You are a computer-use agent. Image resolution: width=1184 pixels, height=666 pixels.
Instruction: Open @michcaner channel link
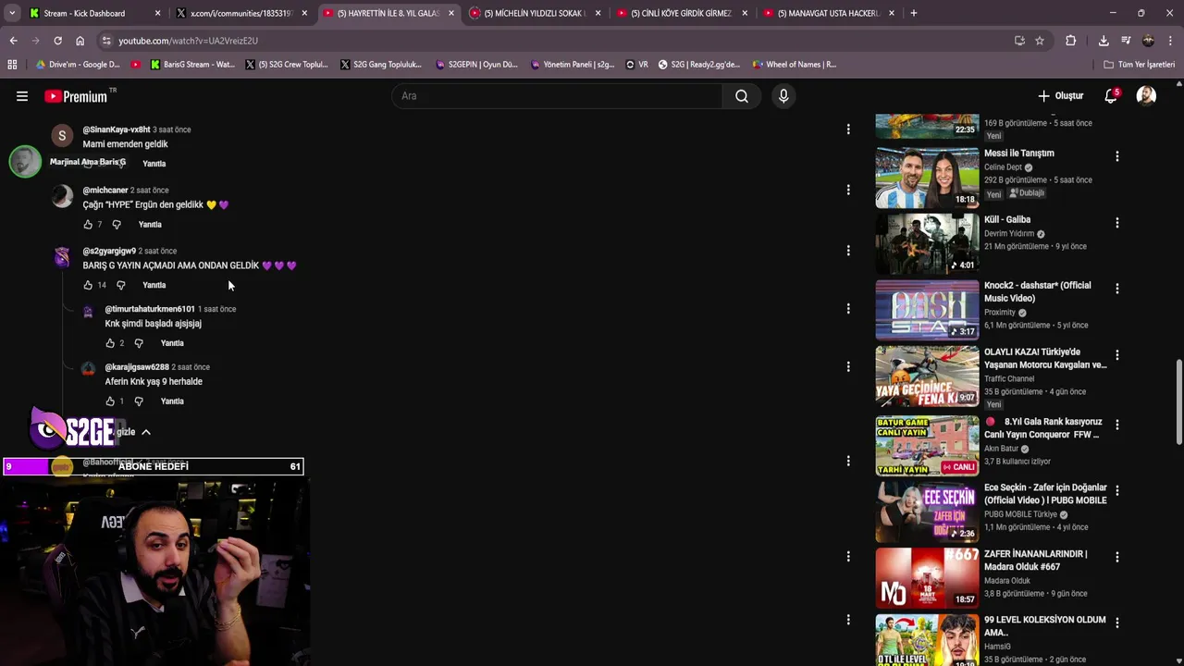(105, 191)
